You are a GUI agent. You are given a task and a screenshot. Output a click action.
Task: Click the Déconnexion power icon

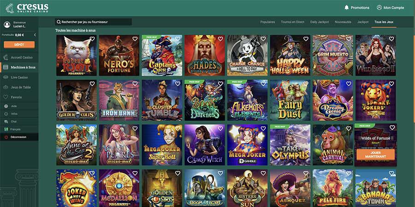(6, 137)
